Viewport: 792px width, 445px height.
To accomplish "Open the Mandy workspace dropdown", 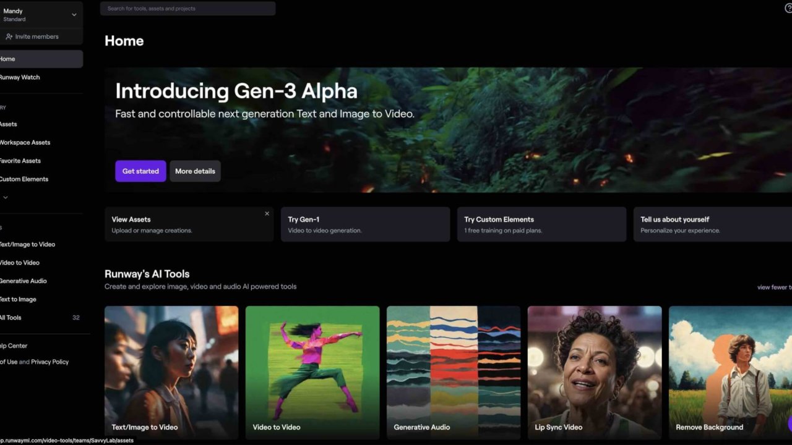I will click(74, 14).
